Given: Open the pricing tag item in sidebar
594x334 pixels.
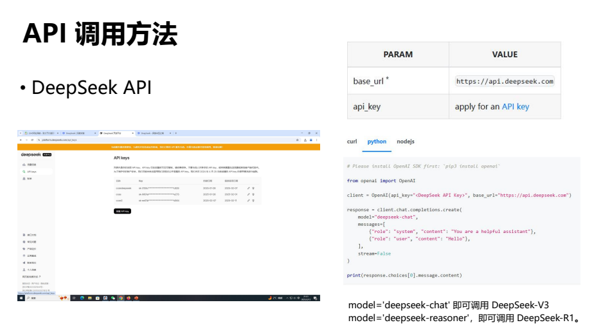Looking at the screenshot, I should point(30,248).
